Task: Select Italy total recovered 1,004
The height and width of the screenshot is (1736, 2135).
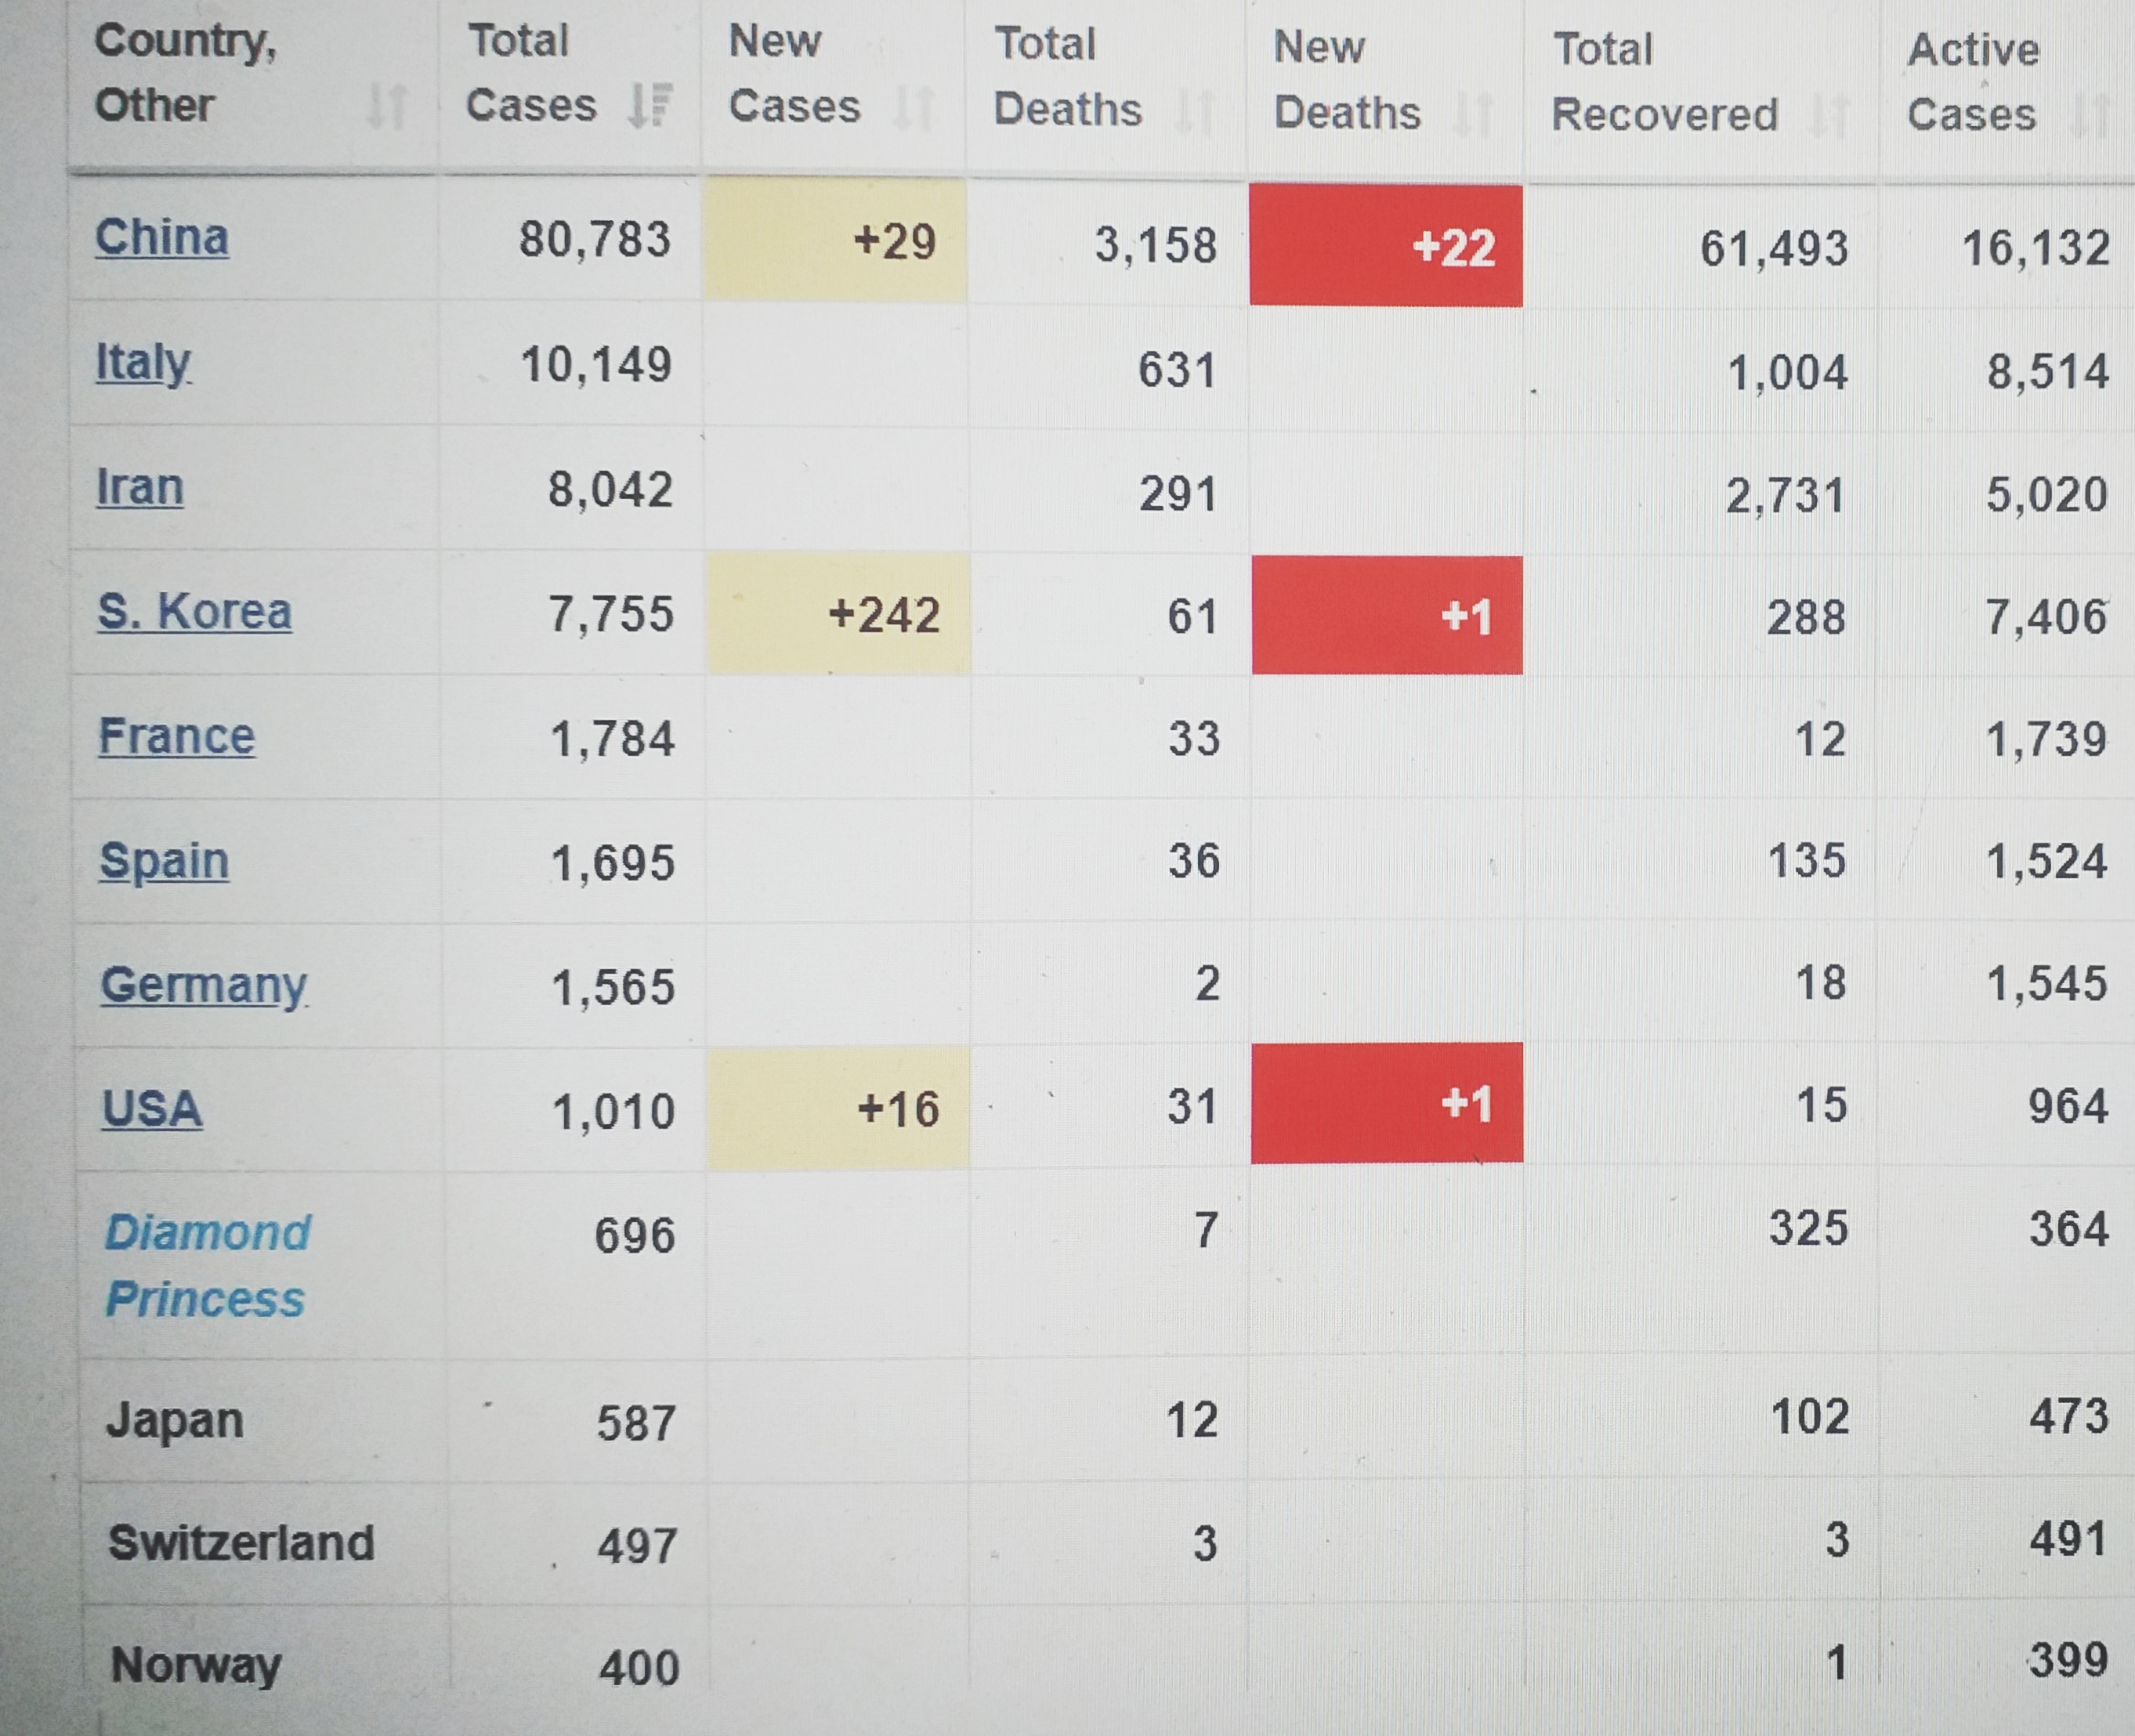Action: click(1787, 373)
